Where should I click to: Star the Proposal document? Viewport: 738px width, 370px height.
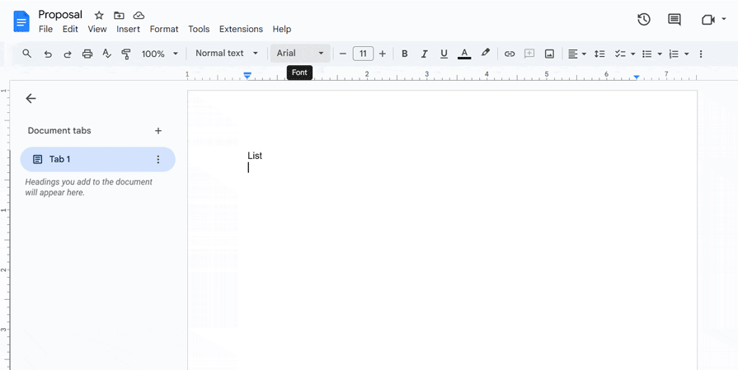click(99, 16)
